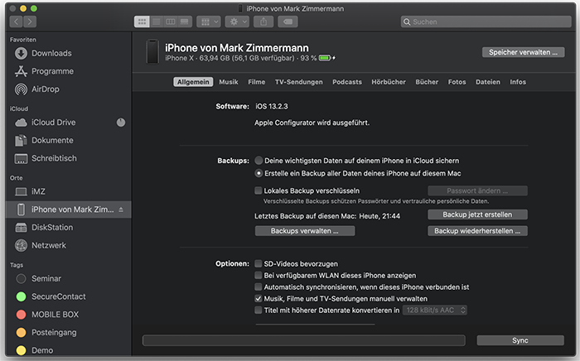Select DiskStation in the sidebar
The image size is (580, 361).
[x=52, y=228]
